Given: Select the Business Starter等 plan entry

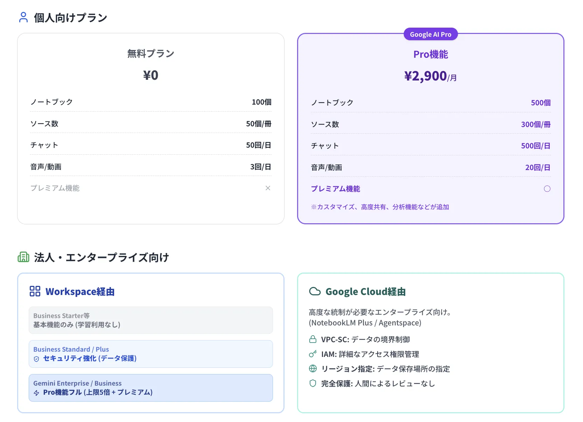Looking at the screenshot, I should 150,320.
